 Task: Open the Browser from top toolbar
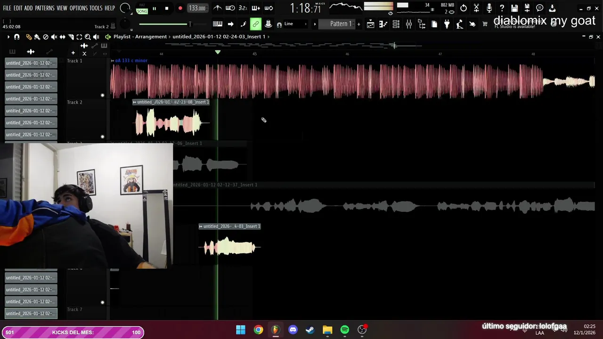pyautogui.click(x=422, y=24)
